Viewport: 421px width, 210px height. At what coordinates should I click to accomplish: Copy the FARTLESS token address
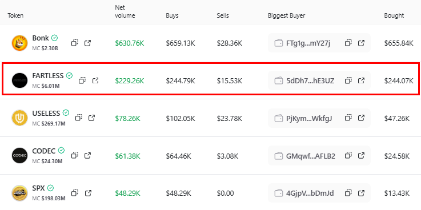click(82, 80)
